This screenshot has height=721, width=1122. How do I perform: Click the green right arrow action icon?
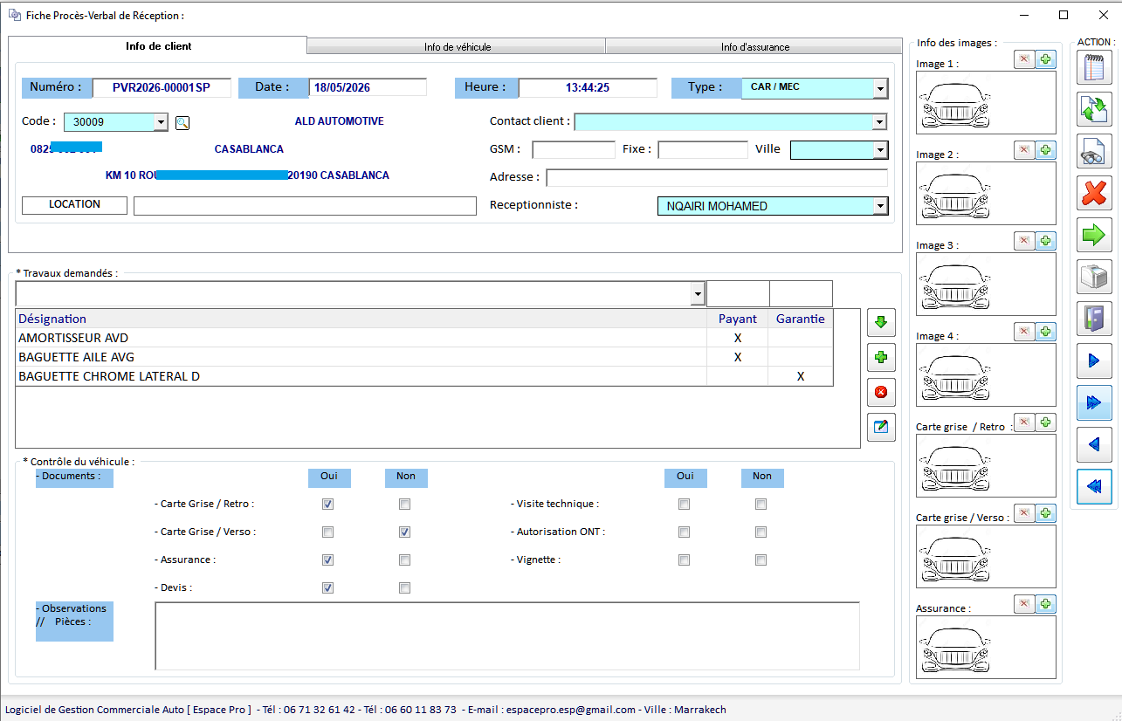click(1094, 235)
